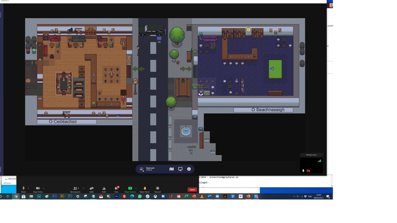
Task: Open File Explorer from the taskbar
Action: click(x=31, y=196)
